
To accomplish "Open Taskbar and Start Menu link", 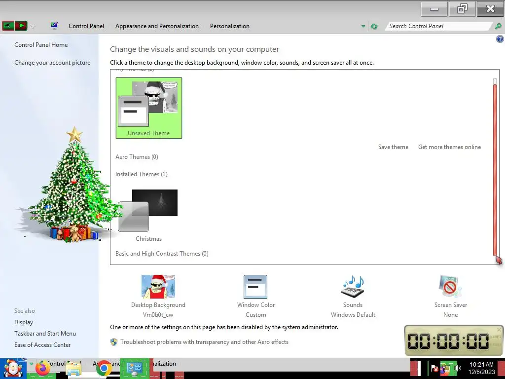I will click(45, 334).
